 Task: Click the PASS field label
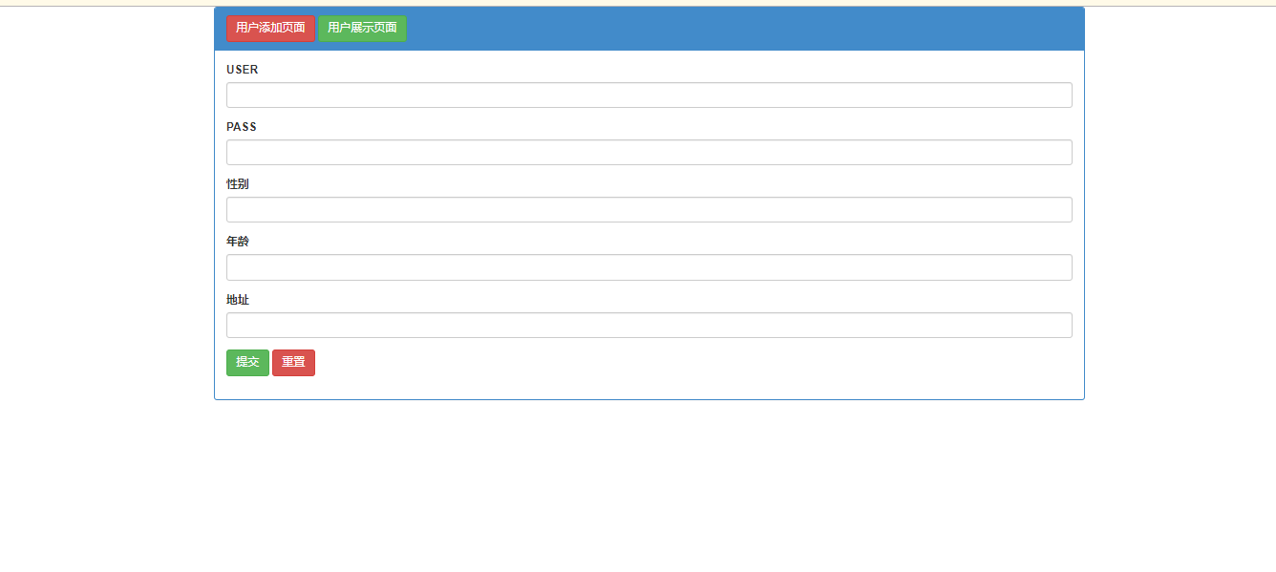[242, 127]
